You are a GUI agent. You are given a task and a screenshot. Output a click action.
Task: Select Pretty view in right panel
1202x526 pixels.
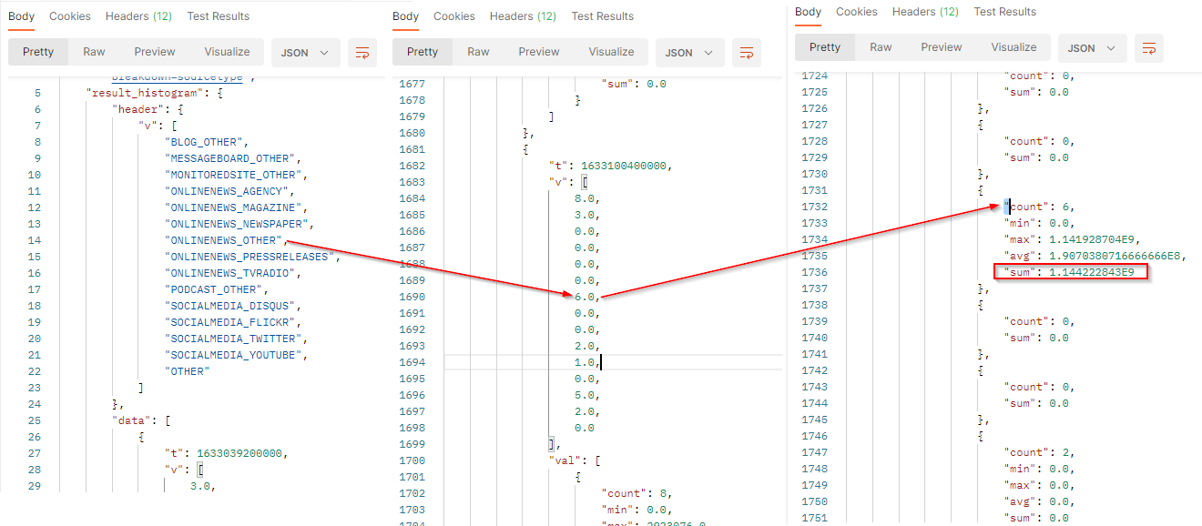pyautogui.click(x=825, y=47)
